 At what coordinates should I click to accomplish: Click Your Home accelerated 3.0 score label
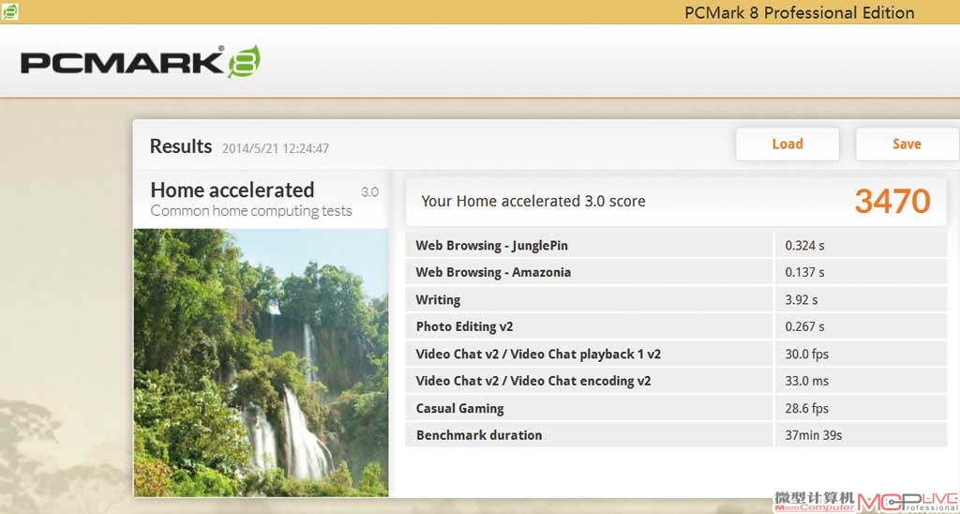coord(533,201)
